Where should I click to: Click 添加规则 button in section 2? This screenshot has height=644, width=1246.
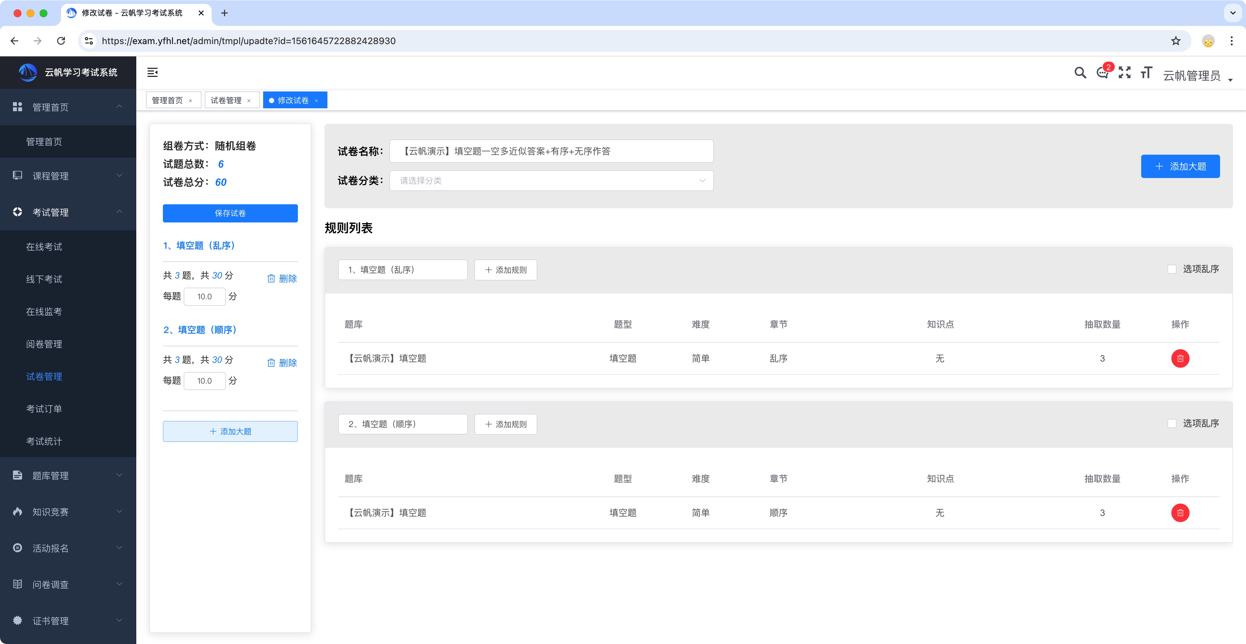(x=506, y=424)
